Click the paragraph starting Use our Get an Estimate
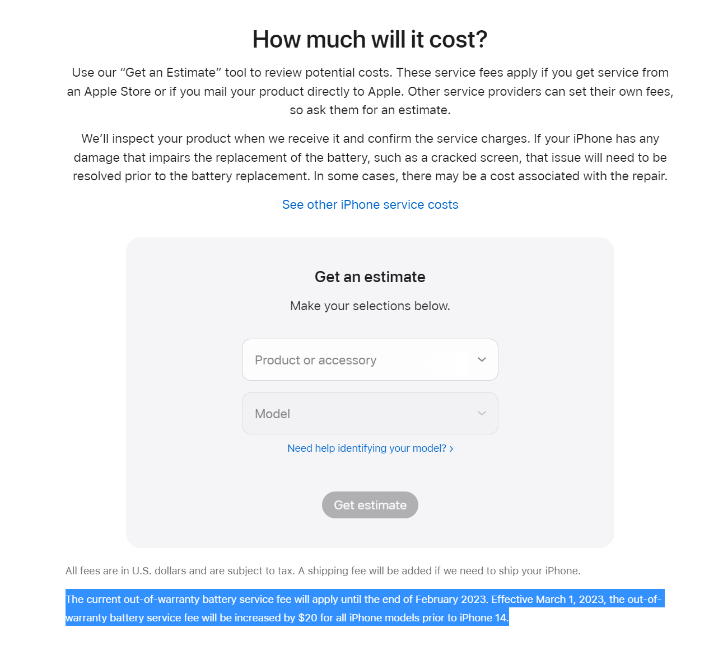This screenshot has width=709, height=646. (370, 91)
